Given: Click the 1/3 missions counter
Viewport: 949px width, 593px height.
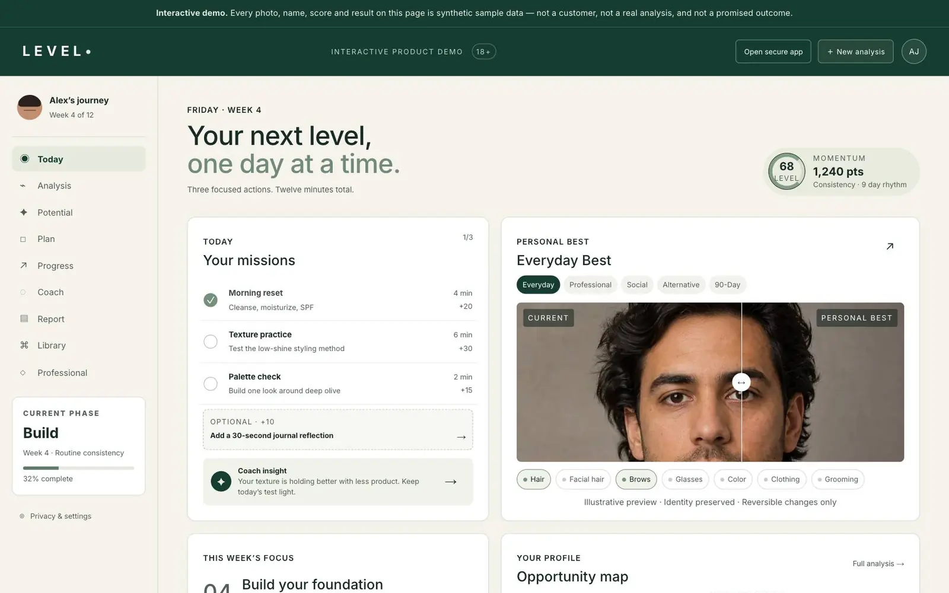Looking at the screenshot, I should pos(468,237).
